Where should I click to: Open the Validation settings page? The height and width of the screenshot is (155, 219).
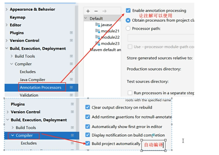pos(29,95)
